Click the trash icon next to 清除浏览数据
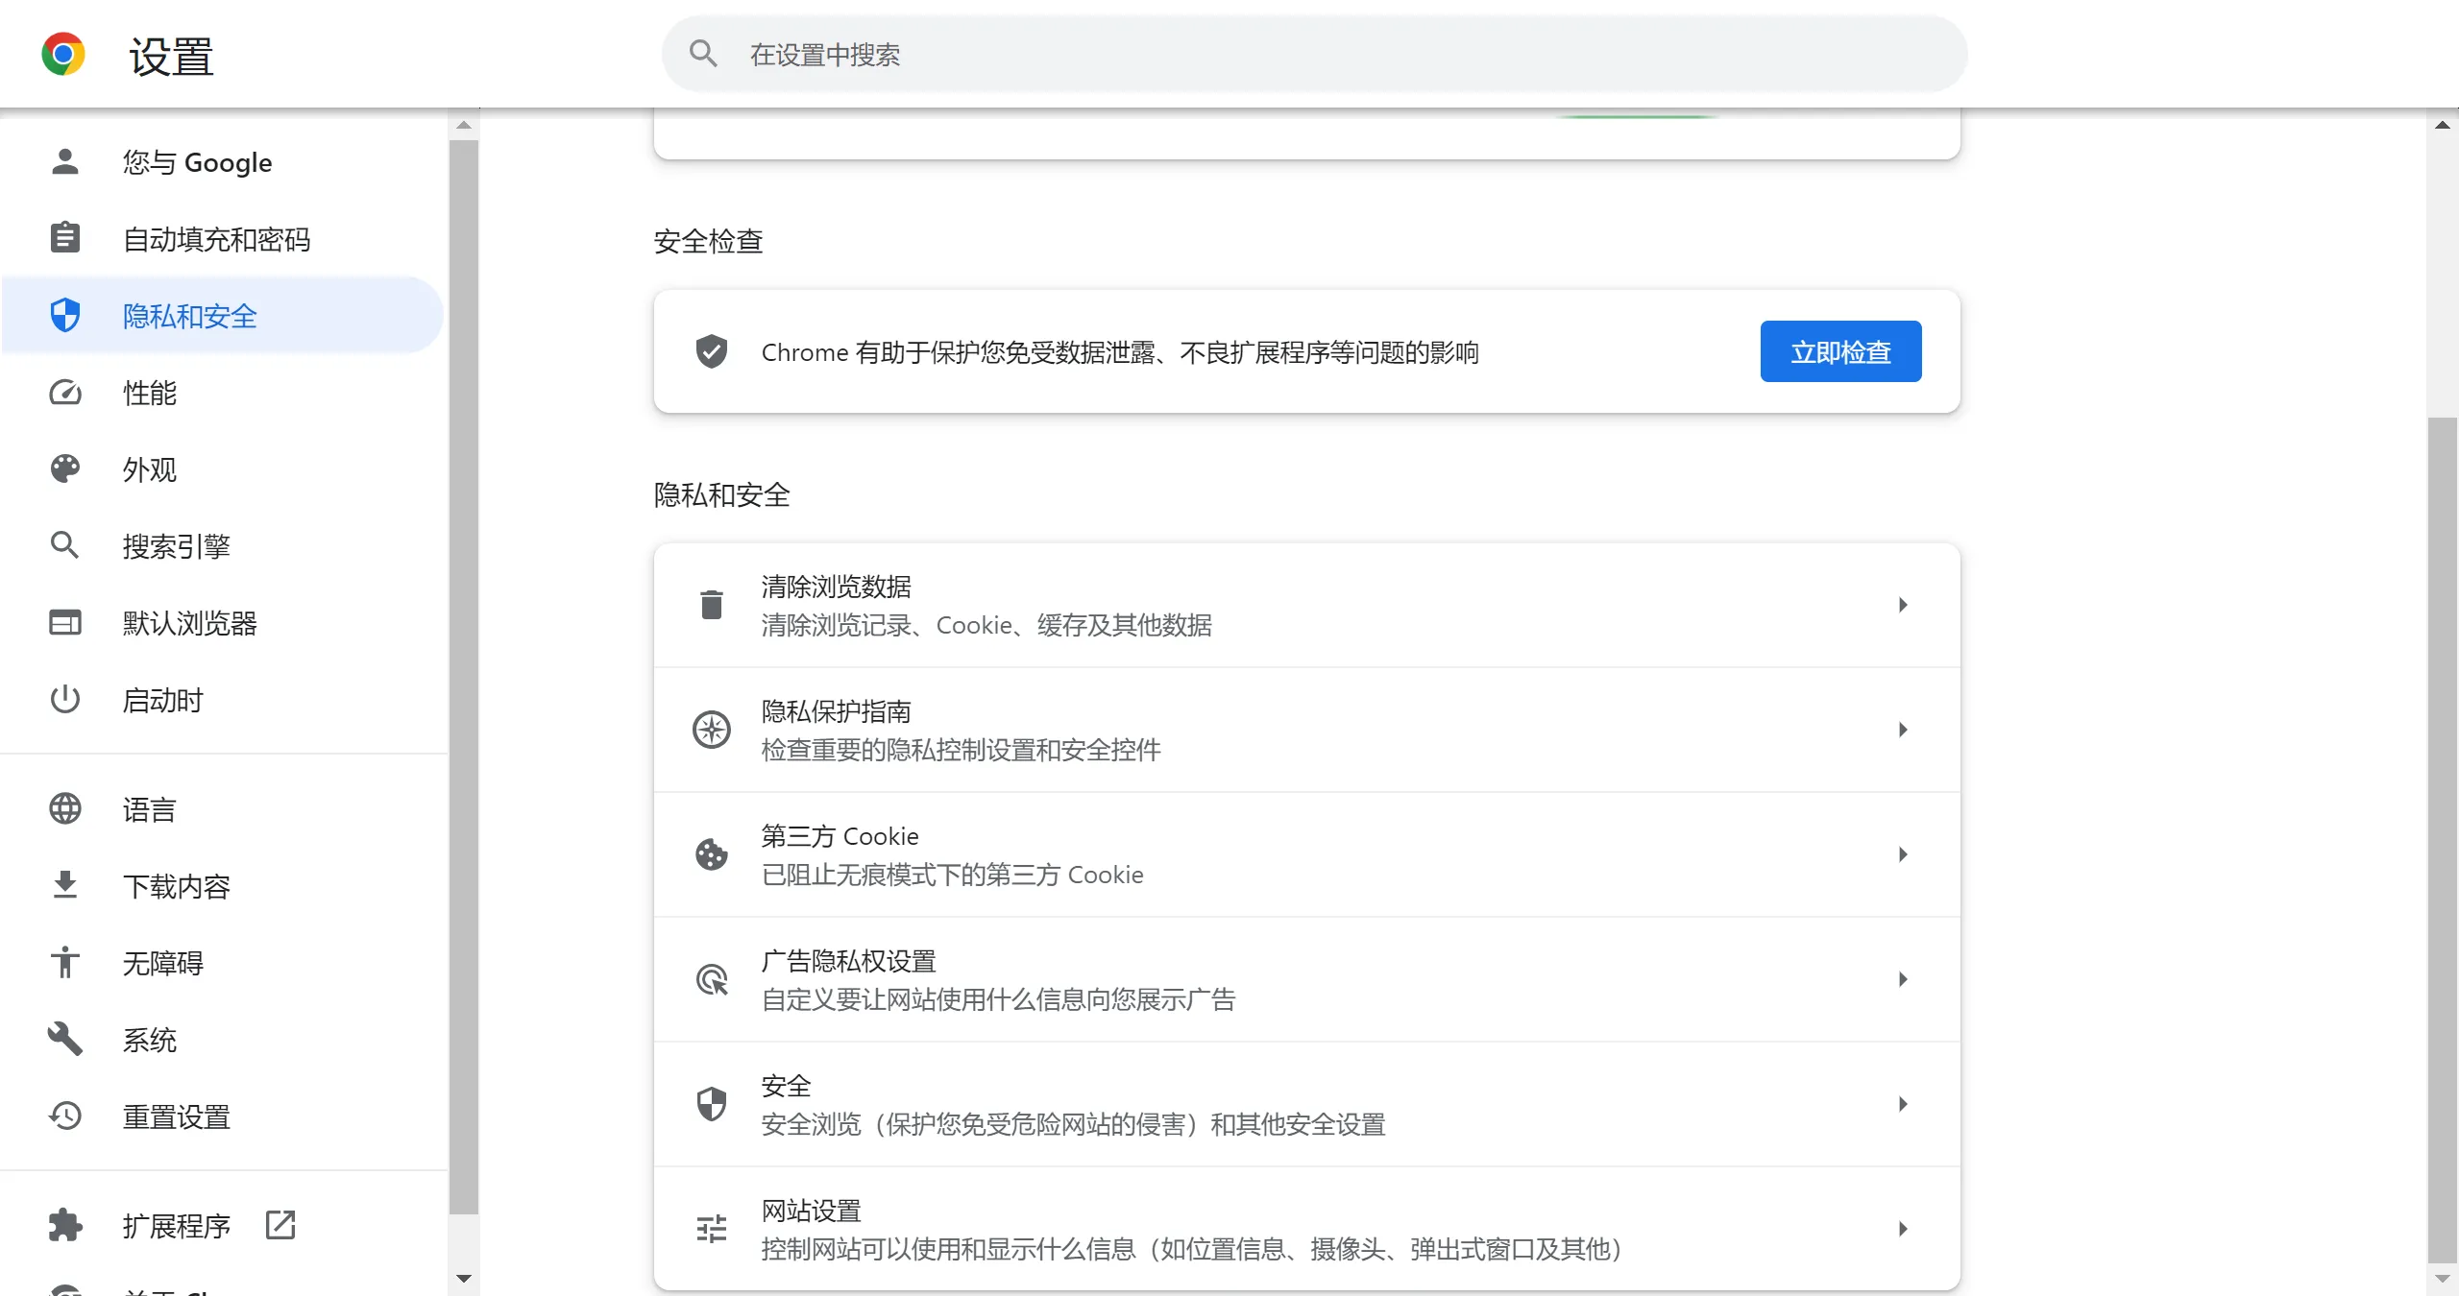Screen dimensions: 2459x1296 pos(710,604)
